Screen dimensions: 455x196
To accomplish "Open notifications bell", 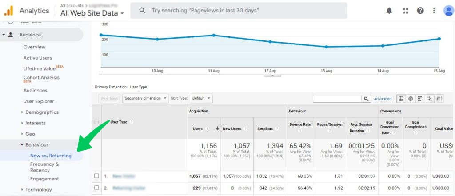I will (389, 11).
